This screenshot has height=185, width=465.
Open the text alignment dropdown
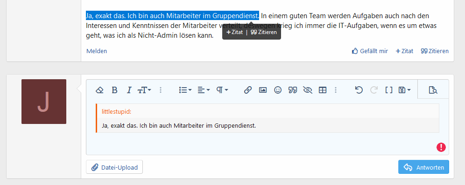coord(204,90)
